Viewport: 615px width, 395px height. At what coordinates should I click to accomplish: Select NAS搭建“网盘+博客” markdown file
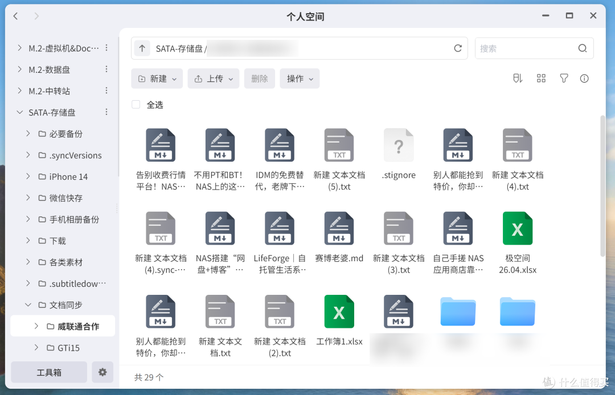pyautogui.click(x=220, y=228)
